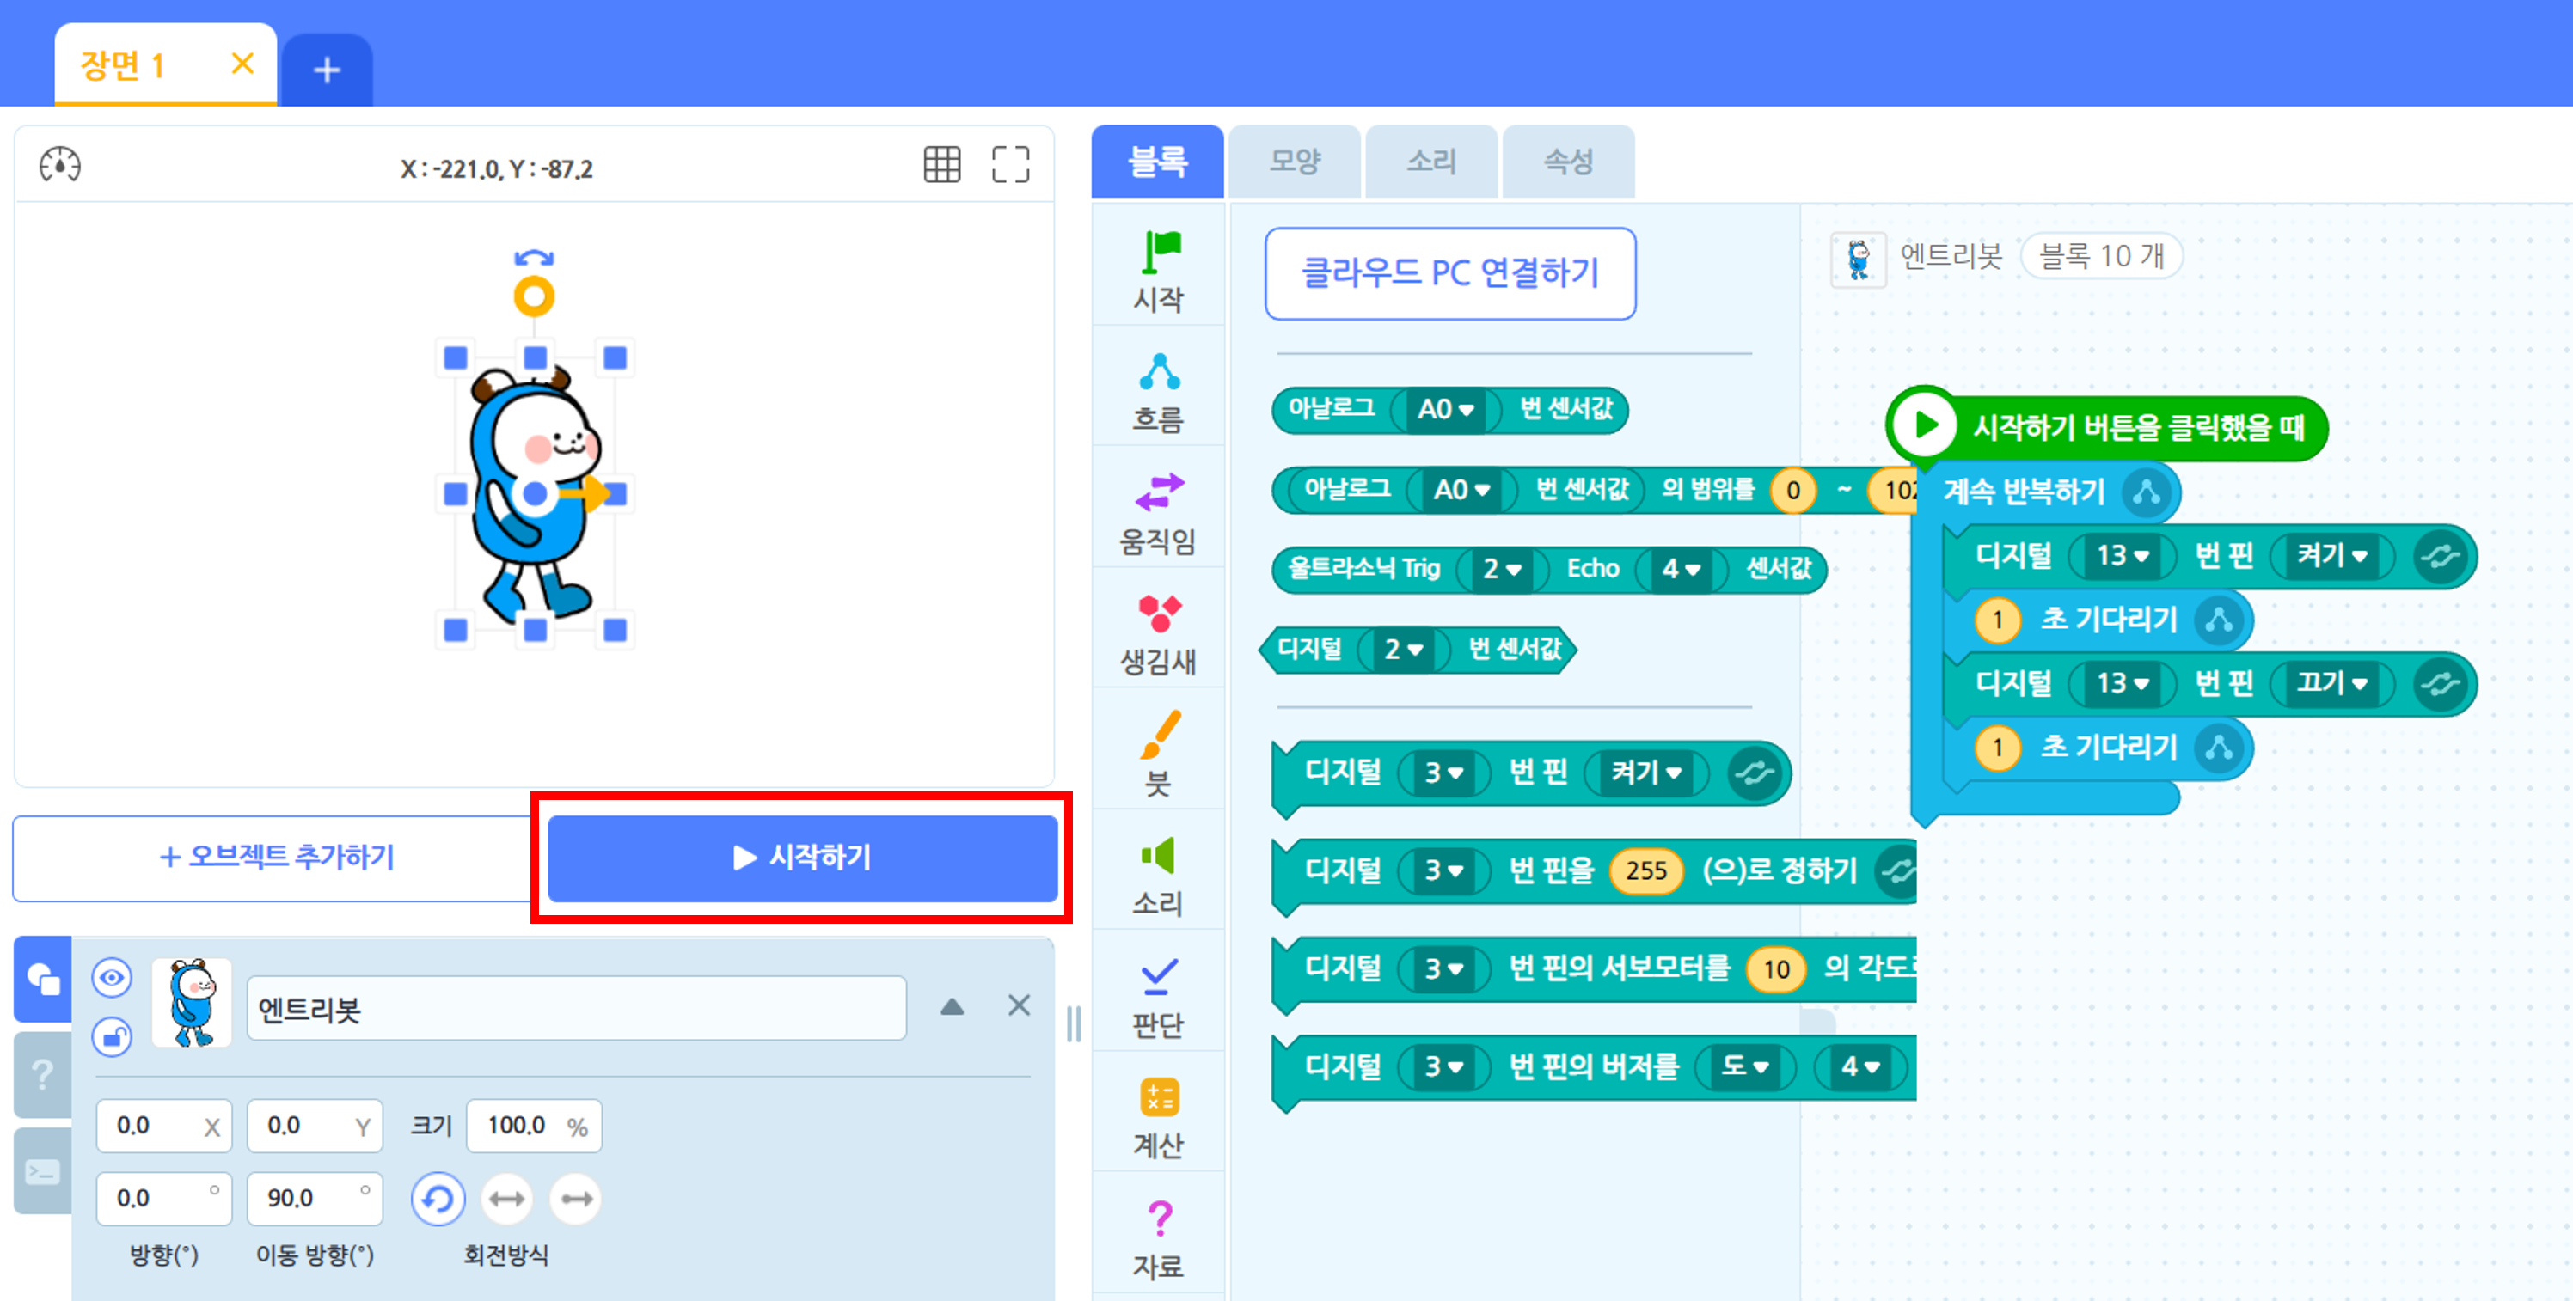Image resolution: width=2573 pixels, height=1301 pixels.
Task: Select the 흐름 flow category icon
Action: [x=1158, y=390]
